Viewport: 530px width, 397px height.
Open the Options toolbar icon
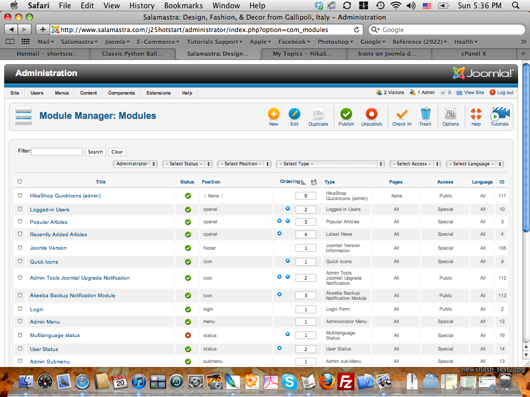click(x=451, y=114)
